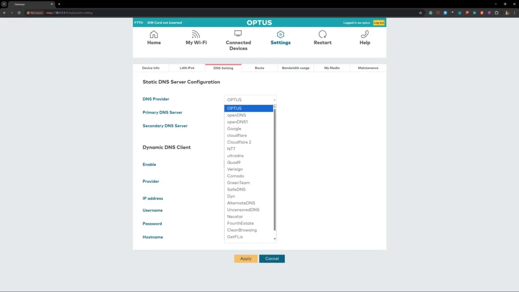This screenshot has height=292, width=519.
Task: Open the Settings gear icon
Action: pos(280,34)
